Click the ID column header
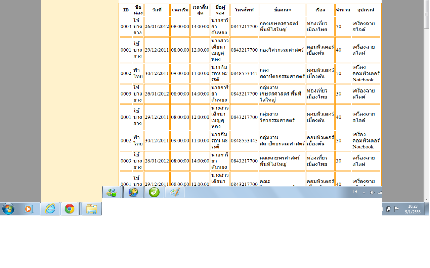The image size is (430, 268). (x=126, y=10)
